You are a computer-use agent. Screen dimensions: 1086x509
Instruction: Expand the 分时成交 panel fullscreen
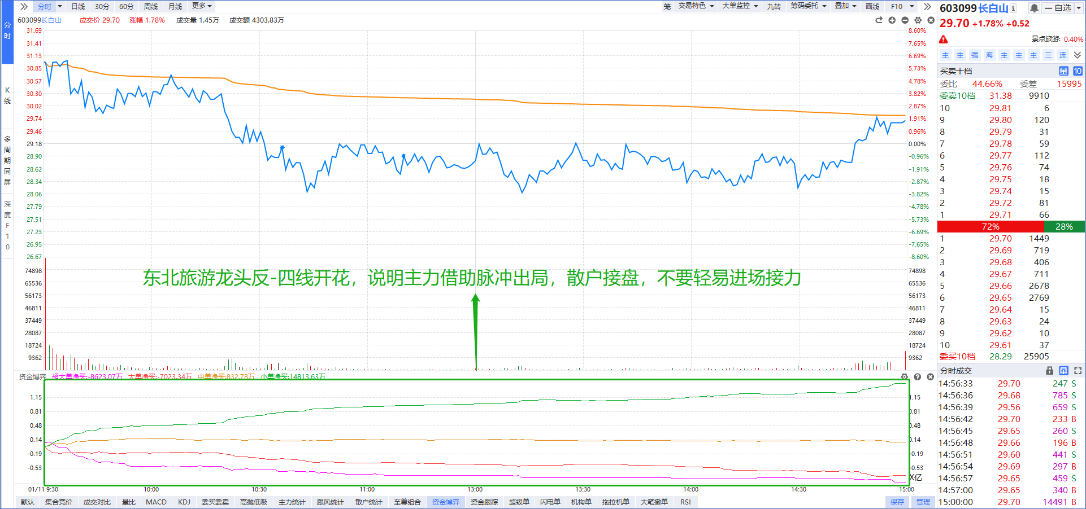click(x=1078, y=371)
